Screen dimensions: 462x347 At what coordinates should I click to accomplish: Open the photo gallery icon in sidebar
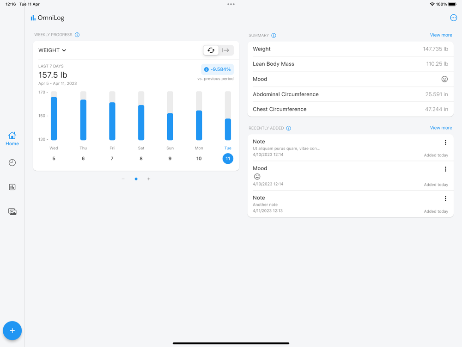pos(12,211)
